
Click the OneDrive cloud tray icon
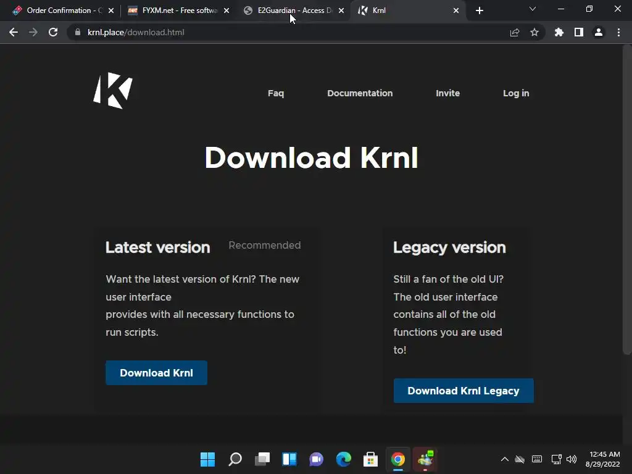(520, 459)
